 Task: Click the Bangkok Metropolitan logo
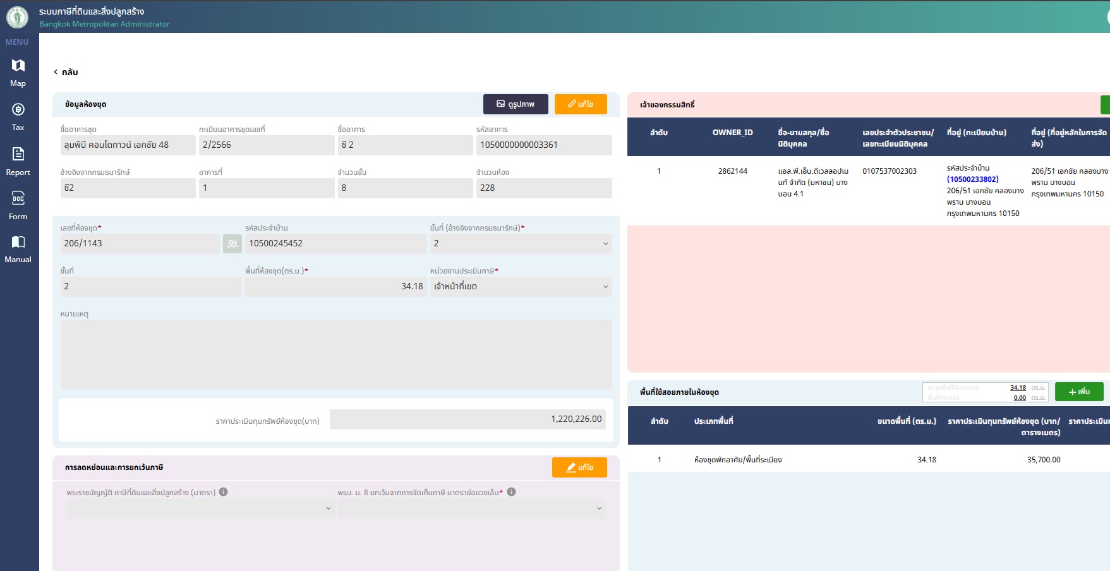[x=17, y=17]
